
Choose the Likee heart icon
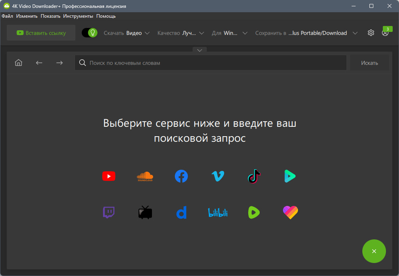tap(290, 213)
